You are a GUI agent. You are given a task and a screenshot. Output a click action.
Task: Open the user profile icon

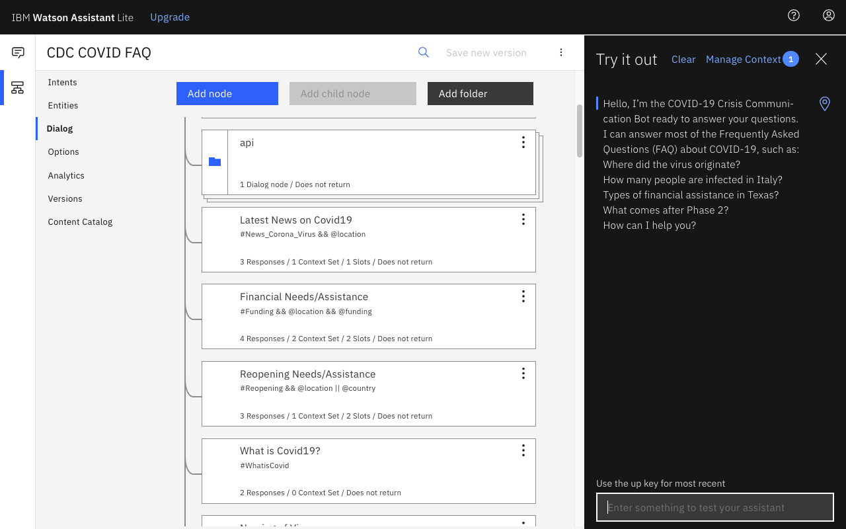828,15
